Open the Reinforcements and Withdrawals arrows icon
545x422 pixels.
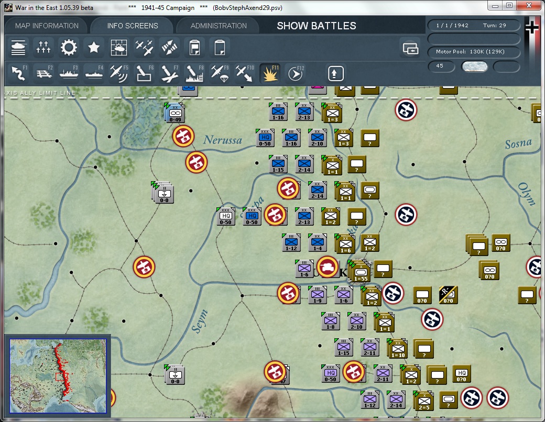[x=169, y=47]
